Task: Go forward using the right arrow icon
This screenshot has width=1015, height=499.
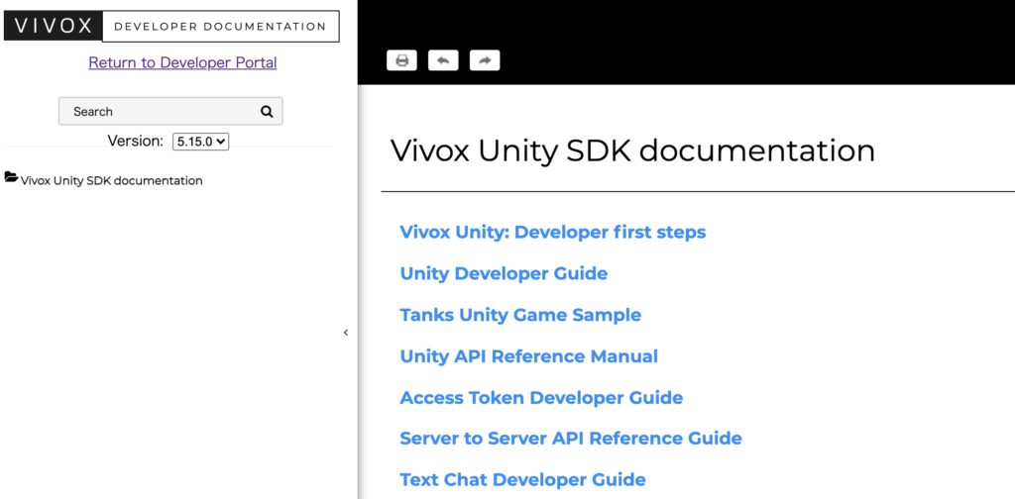Action: (x=485, y=60)
